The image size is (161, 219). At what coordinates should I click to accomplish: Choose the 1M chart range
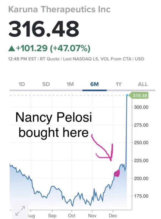pyautogui.click(x=70, y=84)
